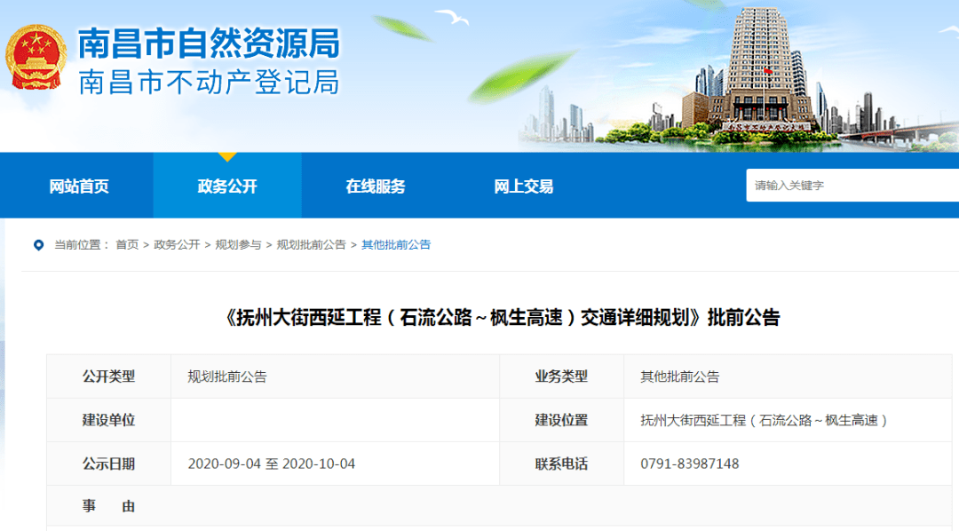
Task: Select the 公开类型 label cell
Action: [109, 376]
